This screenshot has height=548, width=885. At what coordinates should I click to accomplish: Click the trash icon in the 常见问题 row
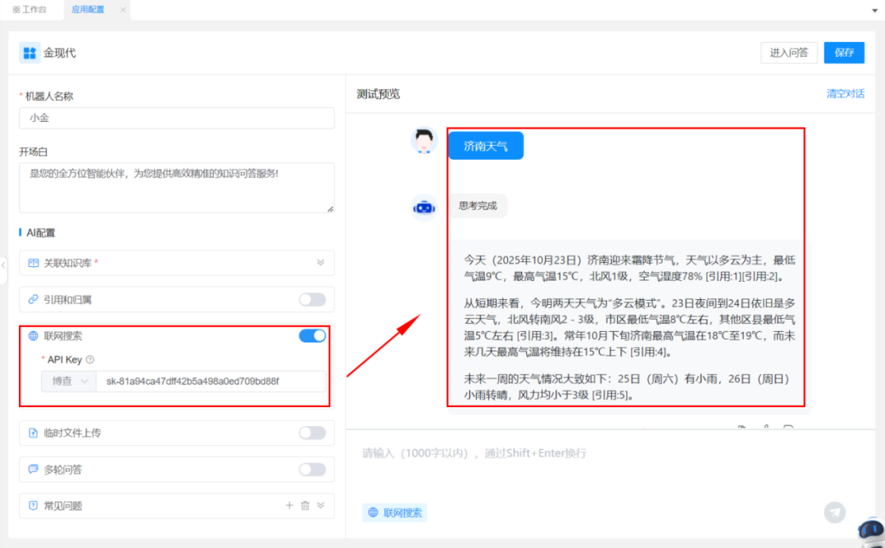point(306,505)
